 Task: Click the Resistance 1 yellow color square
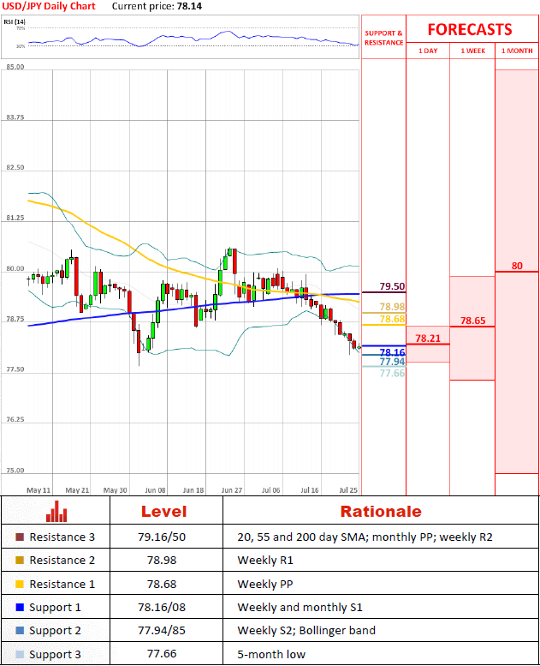[20, 584]
